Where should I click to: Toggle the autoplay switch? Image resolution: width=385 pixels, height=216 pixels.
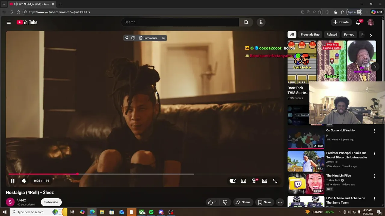click(233, 181)
